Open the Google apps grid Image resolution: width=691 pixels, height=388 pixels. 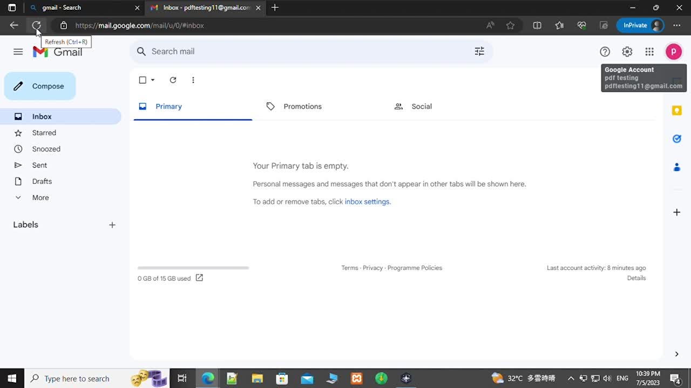tap(649, 51)
